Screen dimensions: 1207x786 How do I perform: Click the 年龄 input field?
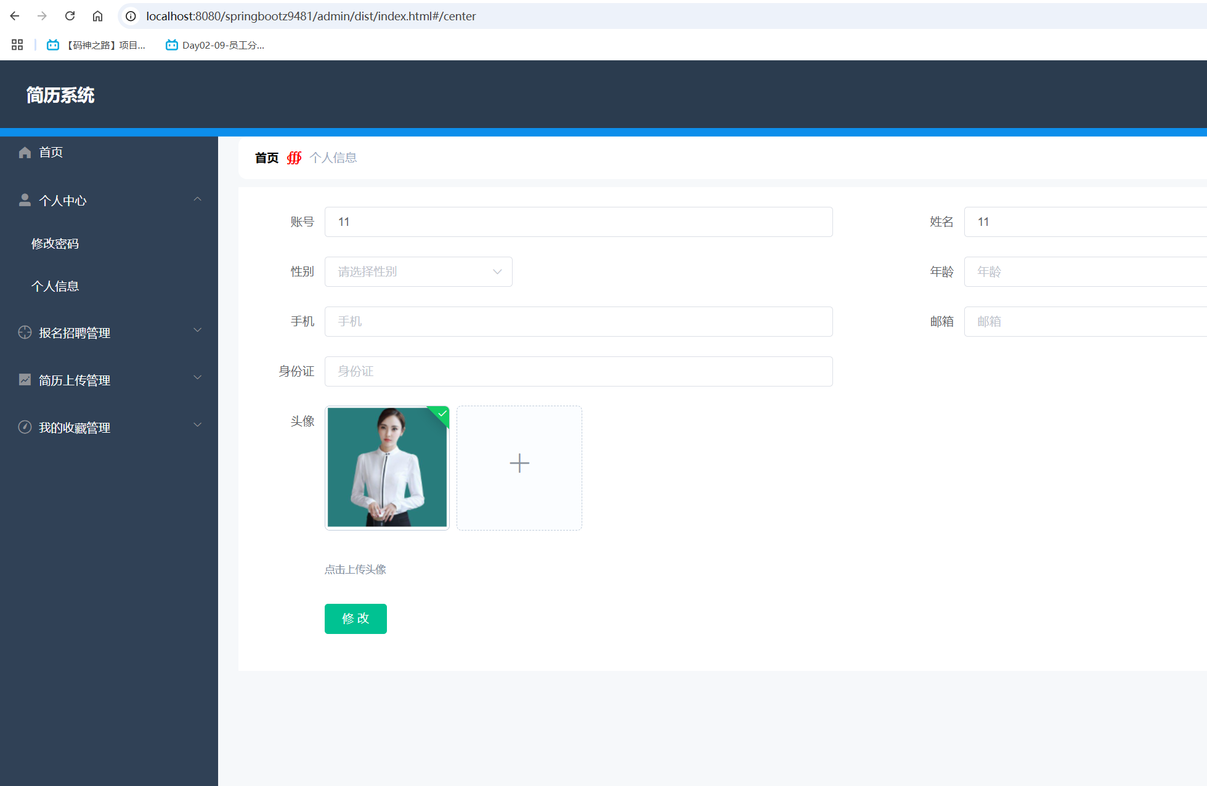point(1085,272)
